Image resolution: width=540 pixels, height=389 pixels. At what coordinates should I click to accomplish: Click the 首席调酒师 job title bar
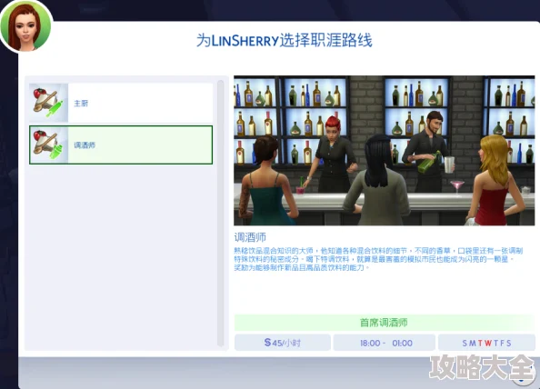pos(385,323)
